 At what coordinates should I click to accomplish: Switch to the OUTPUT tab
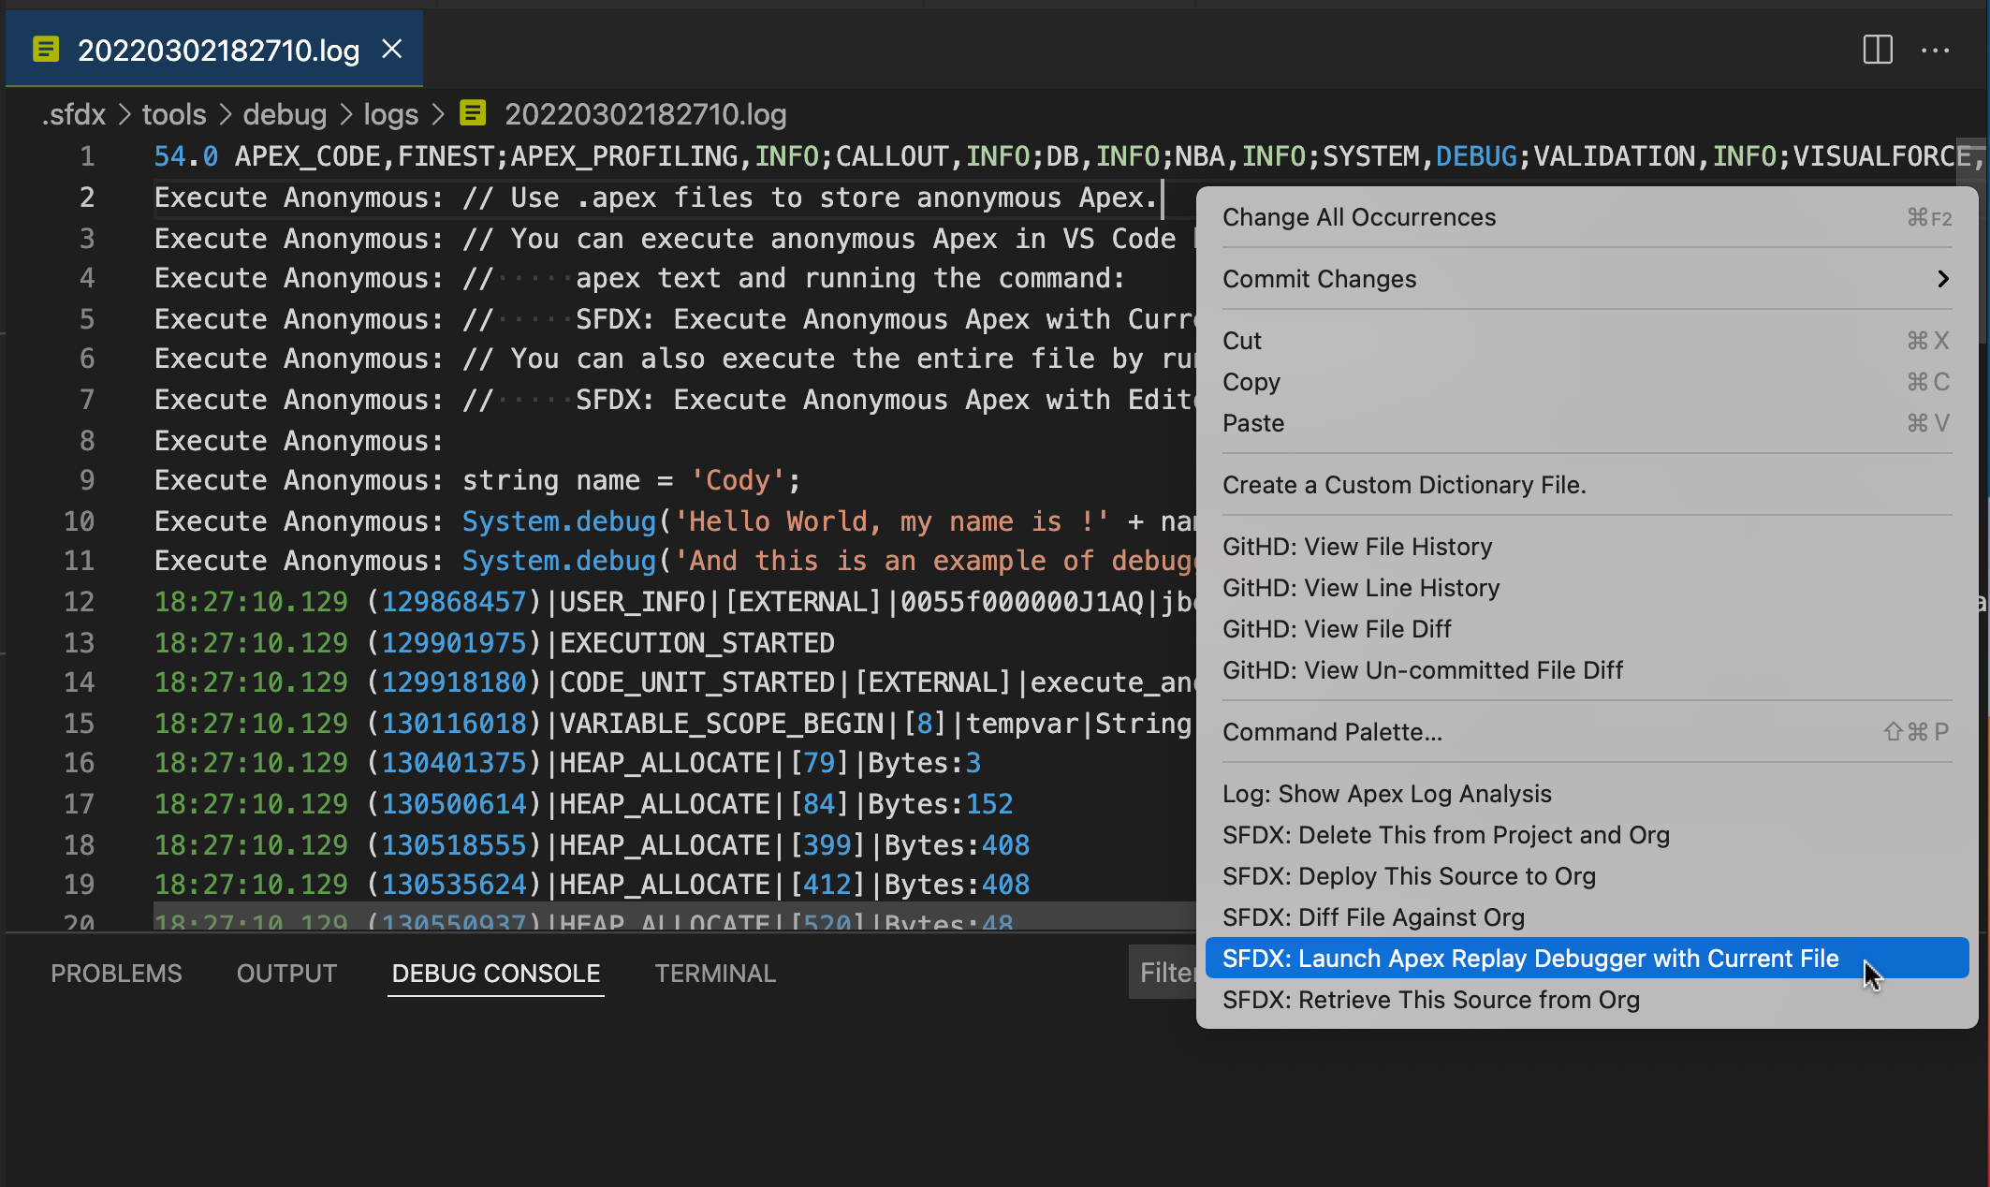pos(286,973)
